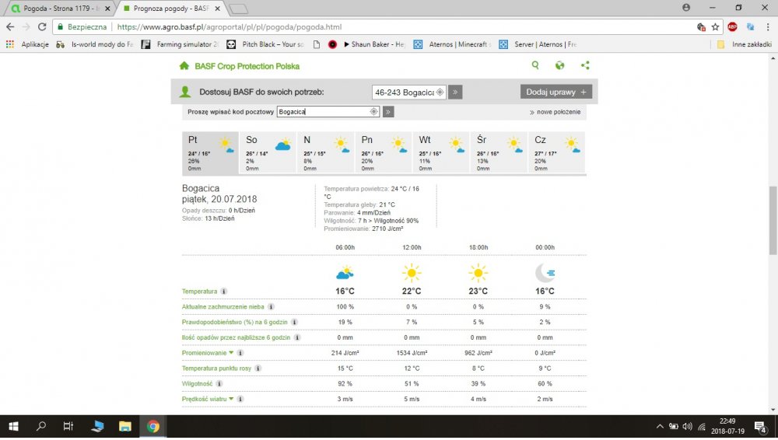Switch to the Pogoda - Strona 1179 tab
The width and height of the screenshot is (778, 440).
pyautogui.click(x=61, y=8)
